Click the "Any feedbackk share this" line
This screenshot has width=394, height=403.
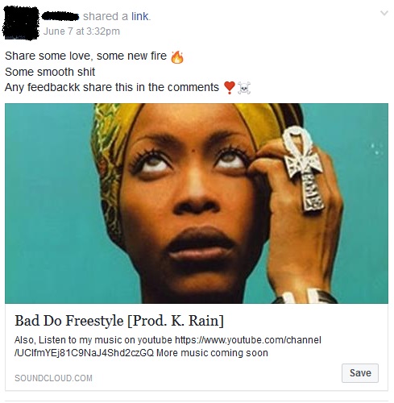click(112, 87)
